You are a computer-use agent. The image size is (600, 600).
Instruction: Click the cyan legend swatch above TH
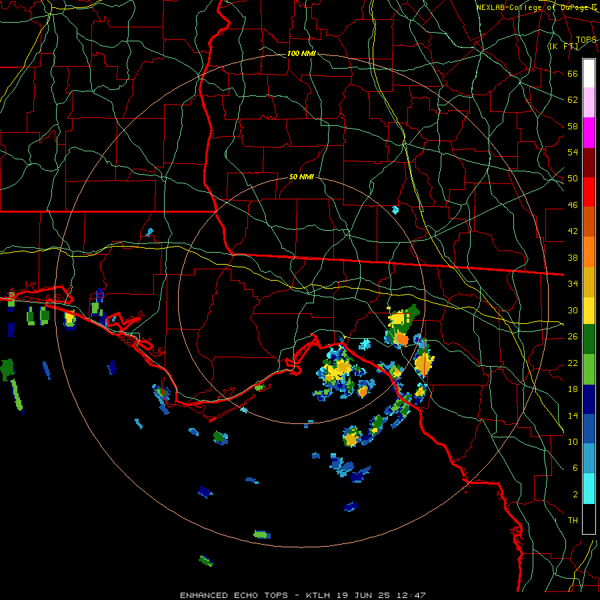pos(589,489)
